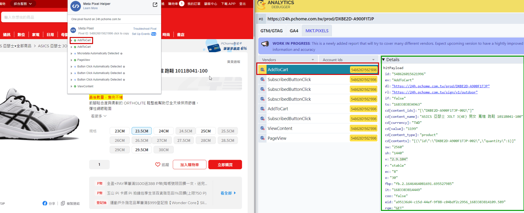Click the Analytics Debugger duck logo
This screenshot has height=213, width=524.
pos(261,5)
